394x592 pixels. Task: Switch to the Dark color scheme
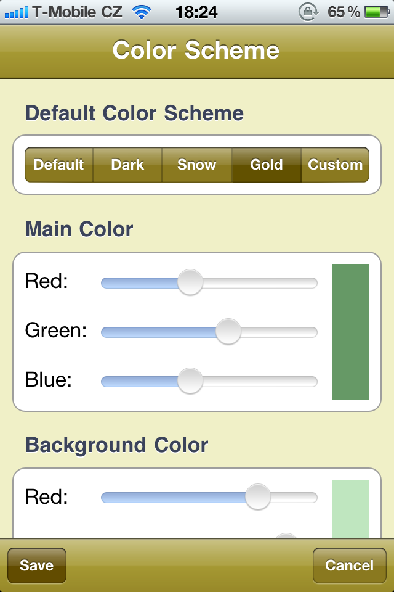pyautogui.click(x=127, y=165)
